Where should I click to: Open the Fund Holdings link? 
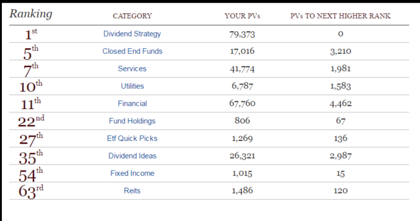(x=132, y=121)
